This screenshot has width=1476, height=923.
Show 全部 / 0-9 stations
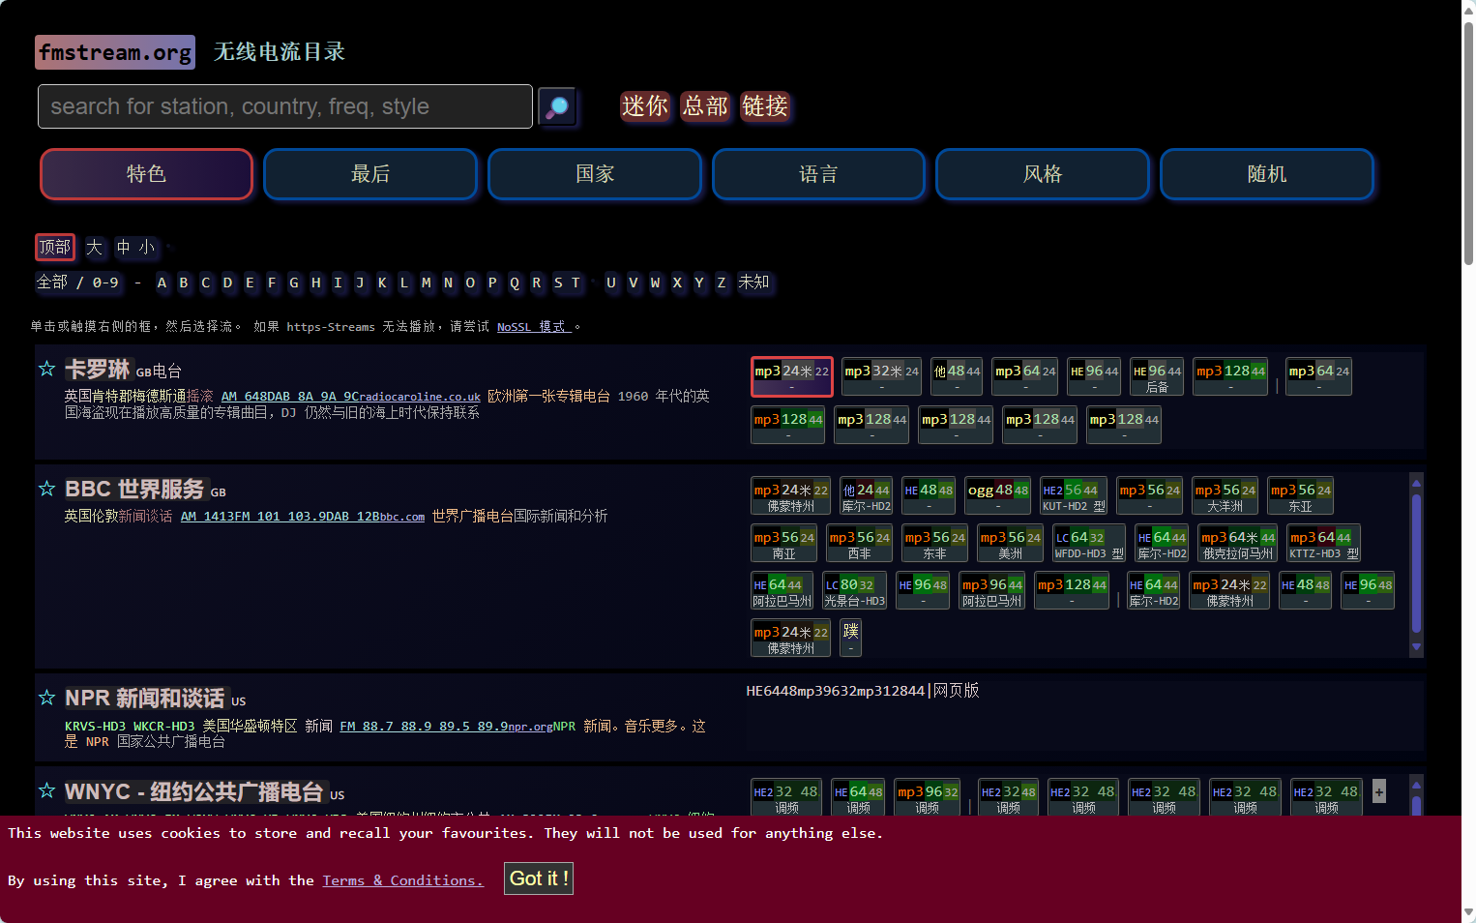point(77,283)
